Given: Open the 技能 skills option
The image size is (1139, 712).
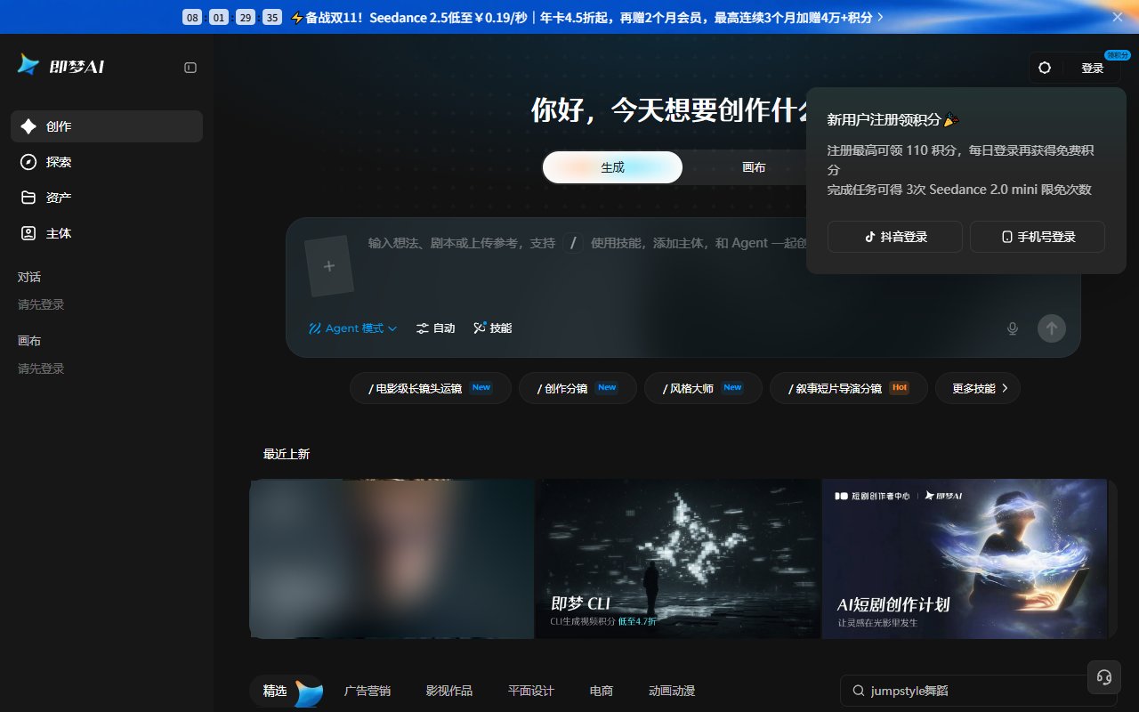Looking at the screenshot, I should [x=492, y=328].
